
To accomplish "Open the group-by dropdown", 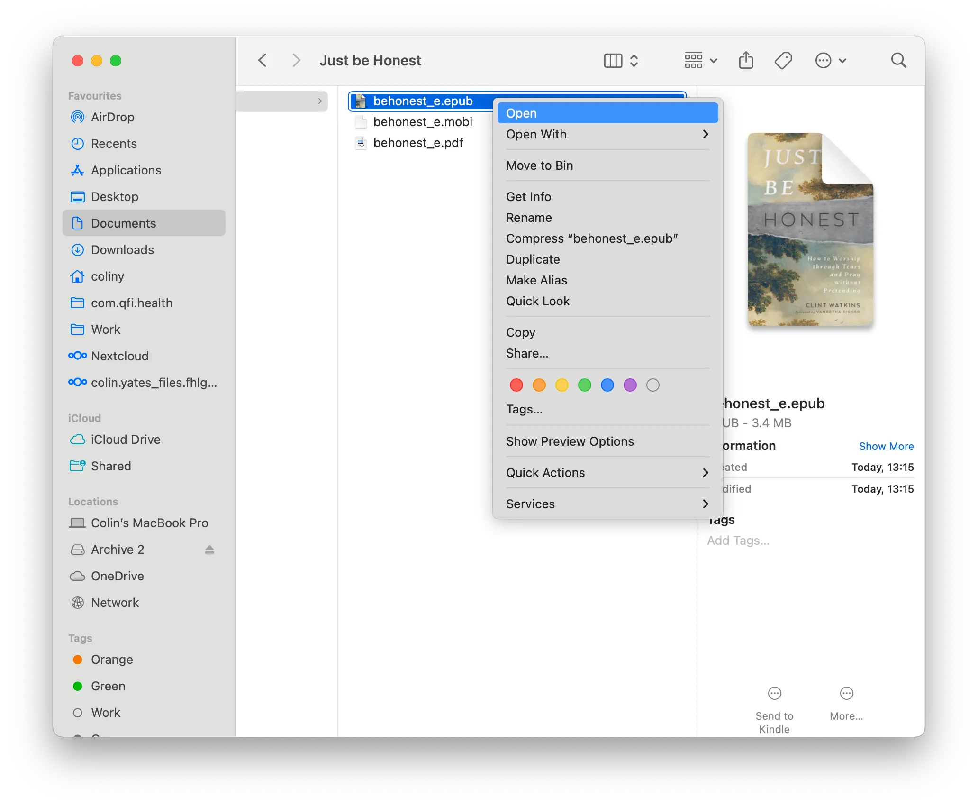I will tap(701, 61).
